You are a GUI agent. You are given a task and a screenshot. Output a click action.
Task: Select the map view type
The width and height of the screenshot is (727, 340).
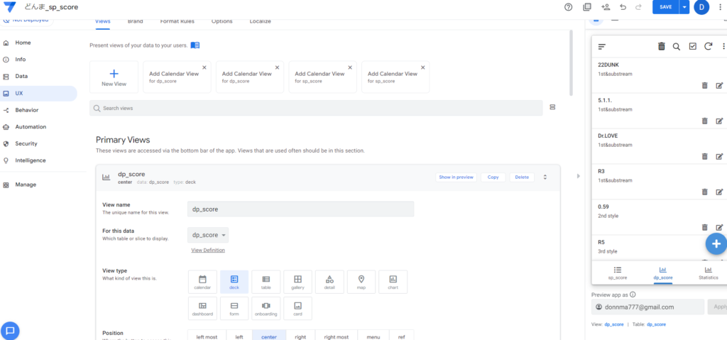point(361,282)
